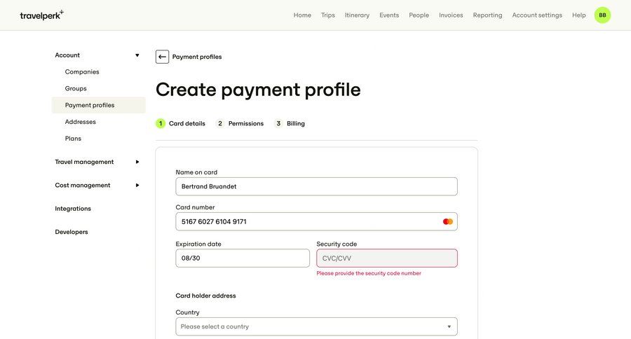Click the Security code input field
The image size is (631, 339).
click(x=386, y=258)
